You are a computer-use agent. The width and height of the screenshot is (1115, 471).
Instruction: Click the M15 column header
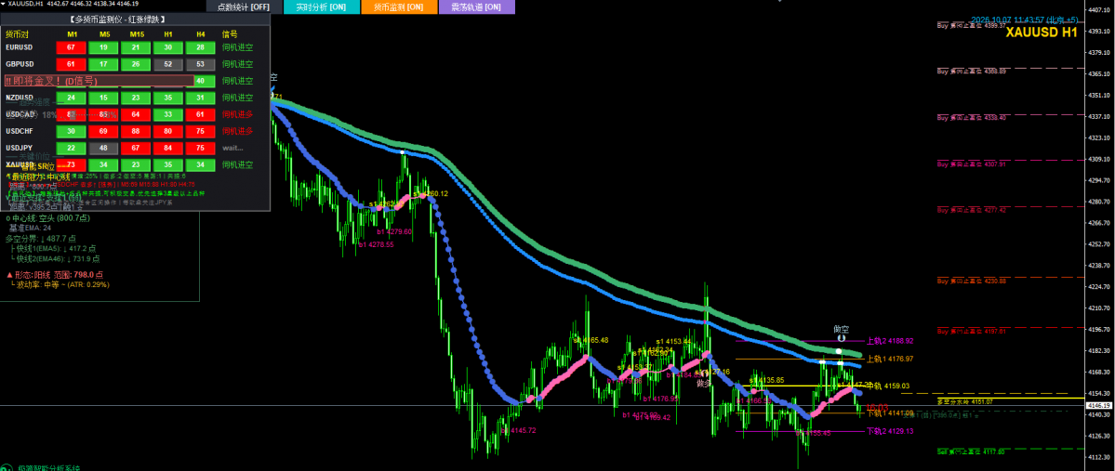(137, 33)
